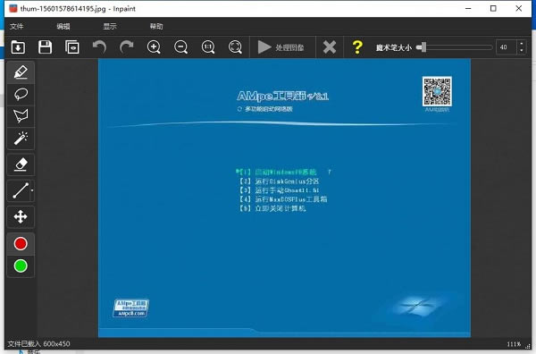
Task: Click menu entry 【4】 MaxDOS in the image
Action: [x=283, y=199]
